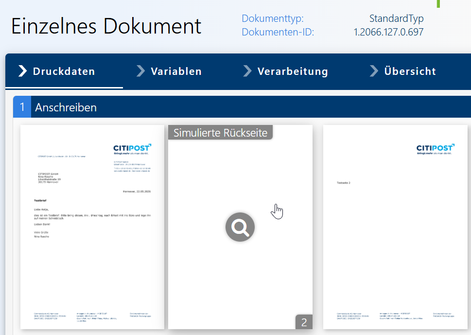Click the Dokumenten-ID value 1.2066.127.0.697
Viewport: 471px width, 335px height.
tap(388, 32)
